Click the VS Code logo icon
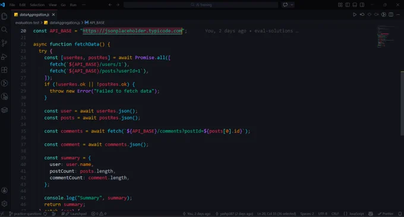The image size is (404, 217). coord(2,5)
